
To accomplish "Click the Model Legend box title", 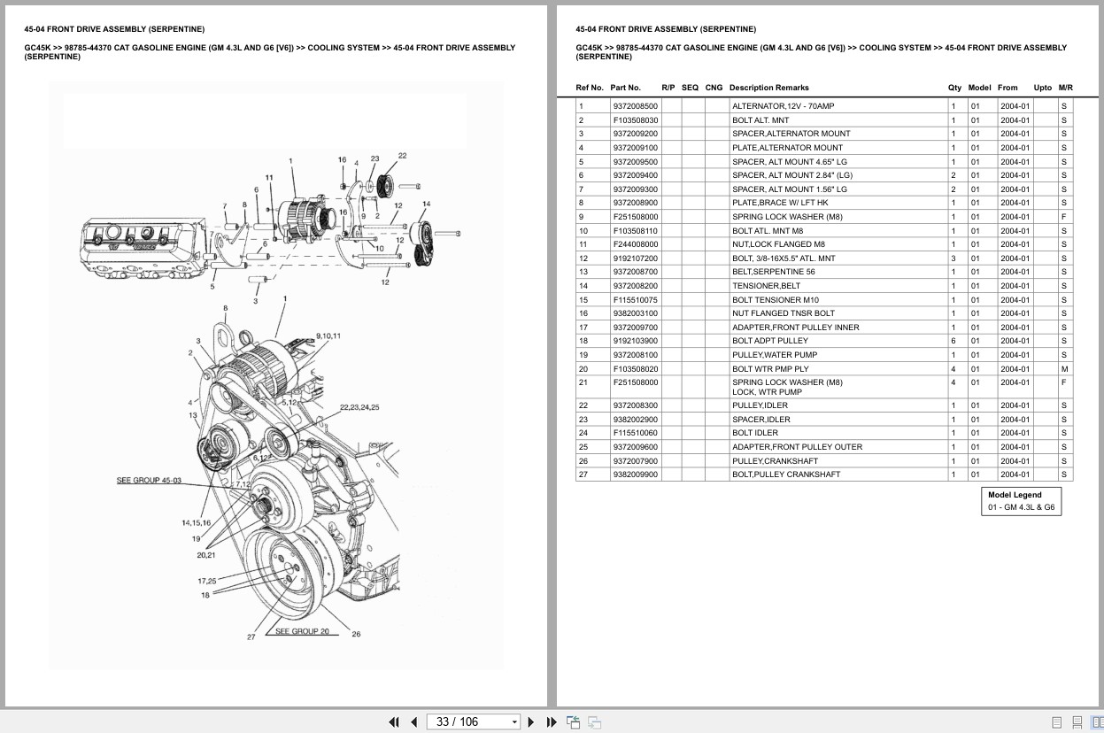I will pyautogui.click(x=1015, y=495).
